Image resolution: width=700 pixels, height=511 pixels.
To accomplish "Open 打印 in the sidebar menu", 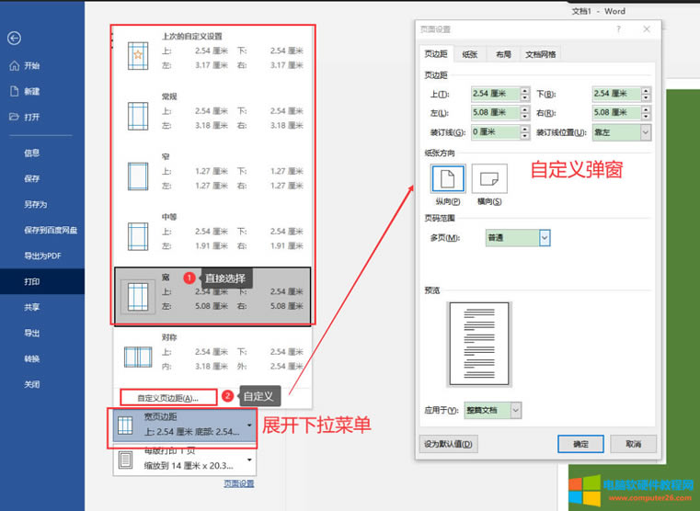I will click(x=33, y=281).
